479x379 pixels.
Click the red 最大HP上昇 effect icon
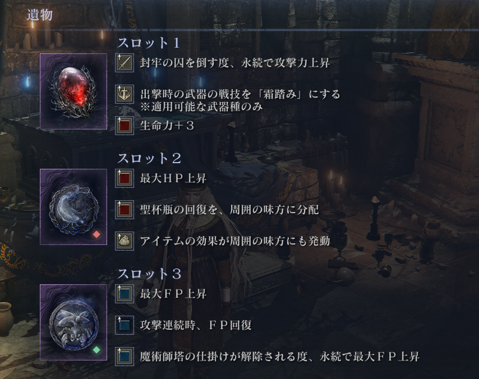[x=125, y=178]
